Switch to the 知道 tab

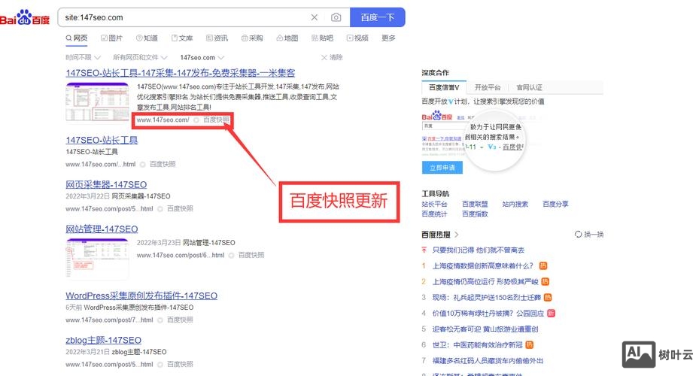(147, 38)
